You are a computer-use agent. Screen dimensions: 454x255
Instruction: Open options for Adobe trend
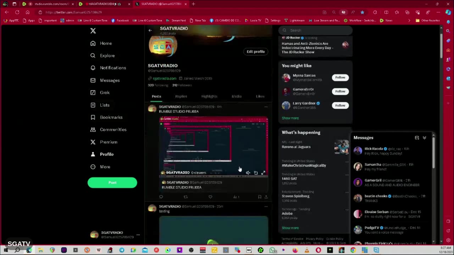[x=347, y=210]
